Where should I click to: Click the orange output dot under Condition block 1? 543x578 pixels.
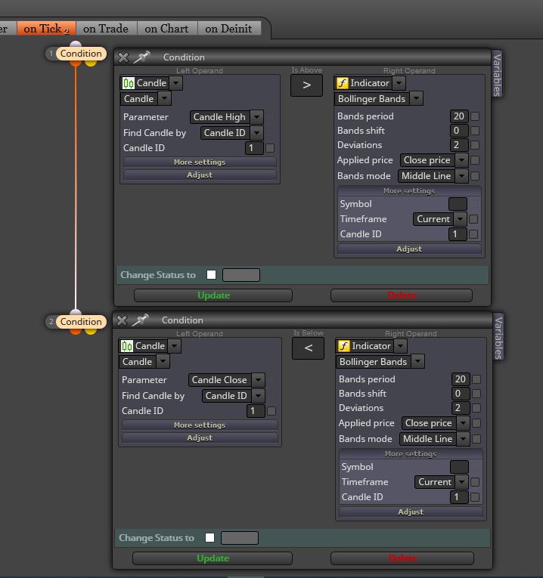tap(76, 63)
